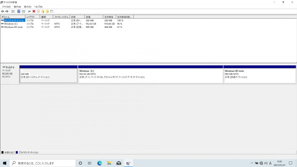
Task: Open the Windows Start menu
Action: click(4, 163)
